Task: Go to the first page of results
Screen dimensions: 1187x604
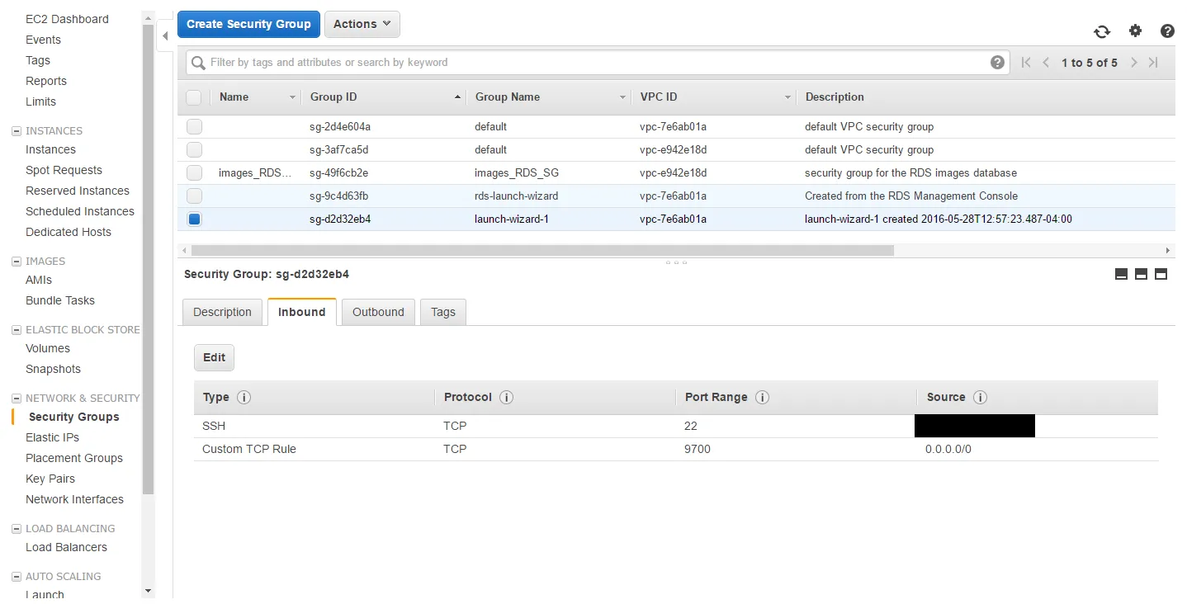Action: [1026, 63]
